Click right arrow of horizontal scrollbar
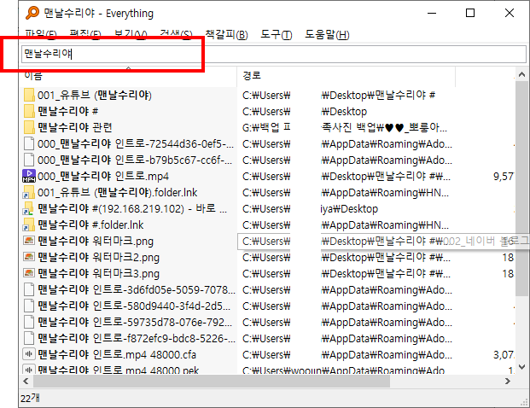 pos(507,381)
